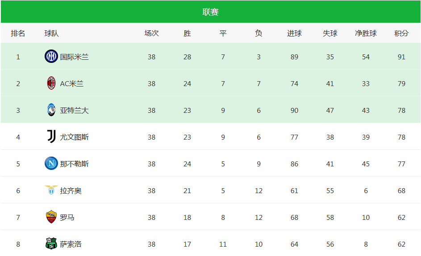
Task: Open the AC米兰 team name
Action: tap(72, 84)
